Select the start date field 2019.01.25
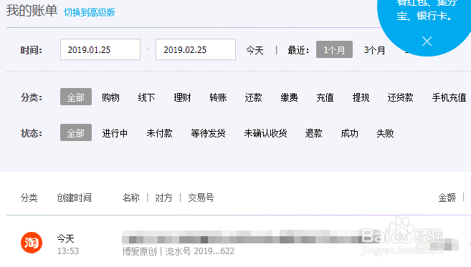 [x=100, y=49]
